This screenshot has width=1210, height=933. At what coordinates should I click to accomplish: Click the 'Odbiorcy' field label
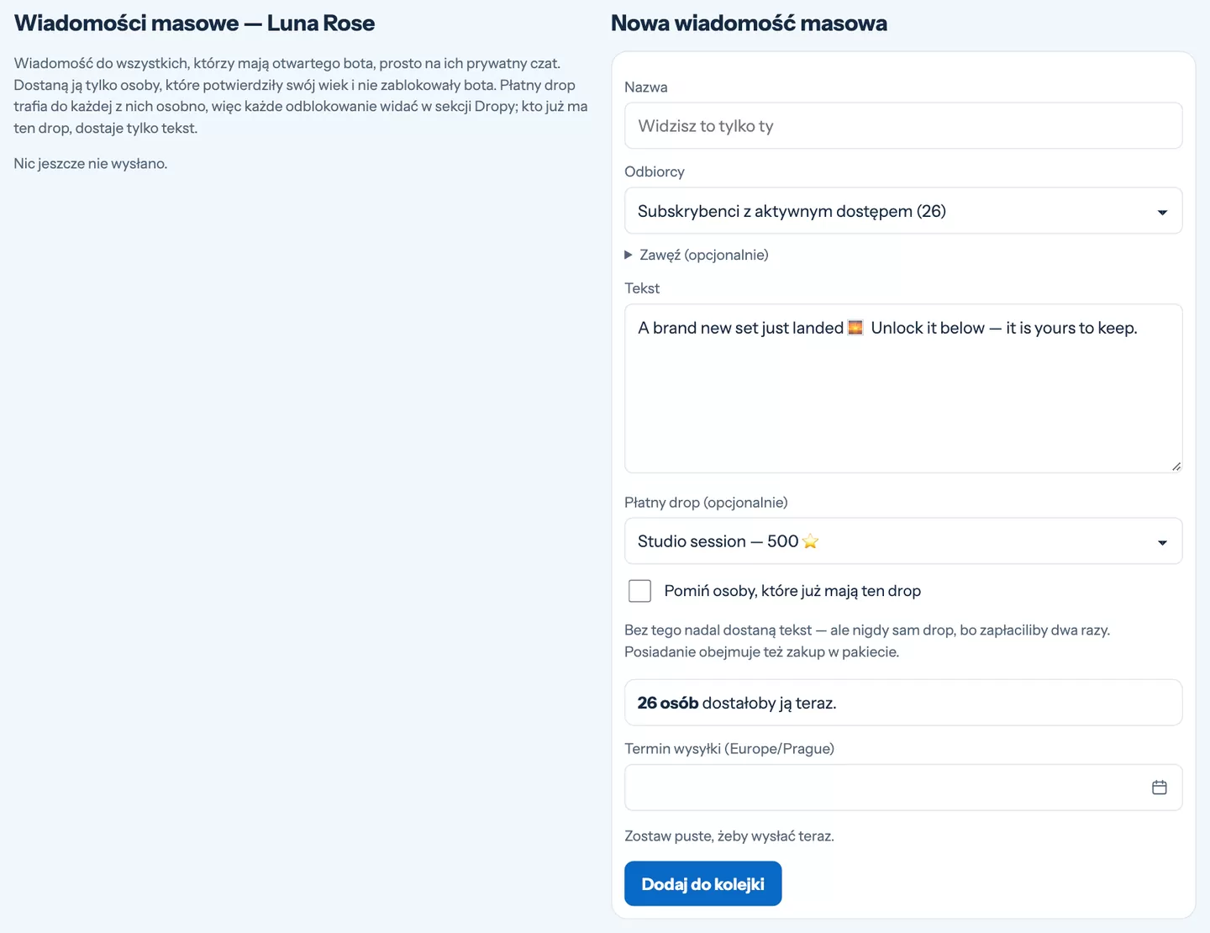point(655,171)
